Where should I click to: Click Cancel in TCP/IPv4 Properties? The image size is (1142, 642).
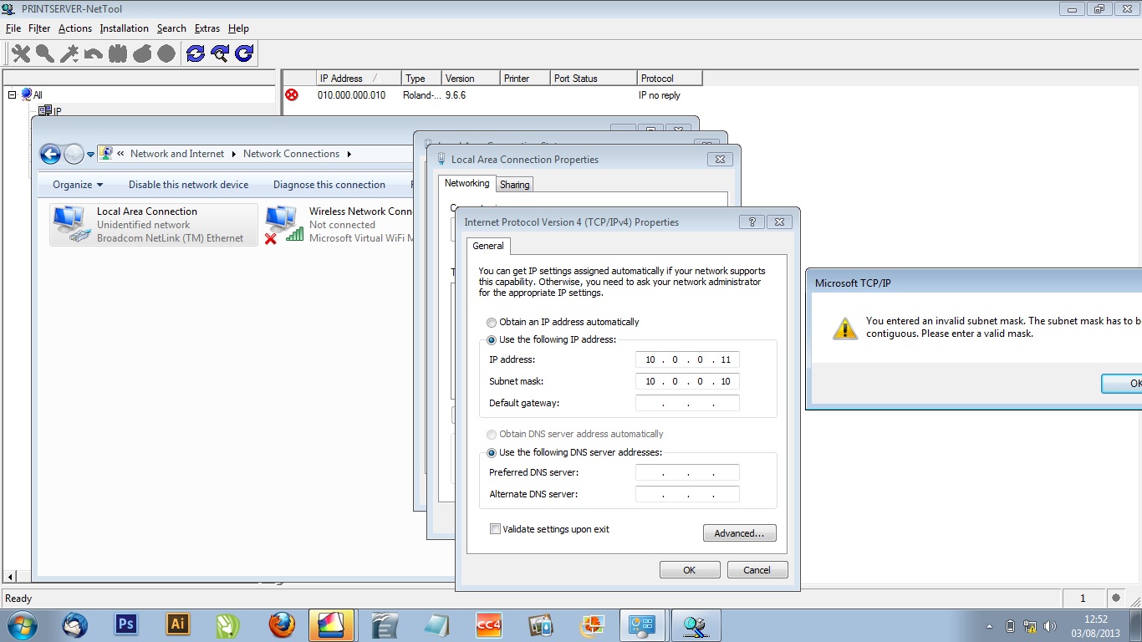[x=757, y=570]
